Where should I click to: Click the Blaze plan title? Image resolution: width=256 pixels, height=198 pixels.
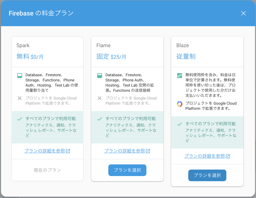pyautogui.click(x=183, y=46)
